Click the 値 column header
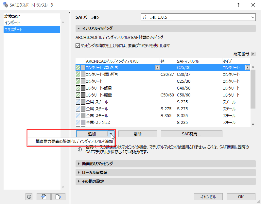Image resolution: width=261 pixels, height=204 pixels. tap(168, 61)
